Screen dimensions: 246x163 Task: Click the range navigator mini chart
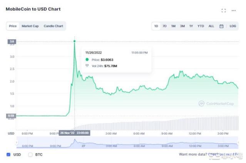pyautogui.click(x=127, y=143)
